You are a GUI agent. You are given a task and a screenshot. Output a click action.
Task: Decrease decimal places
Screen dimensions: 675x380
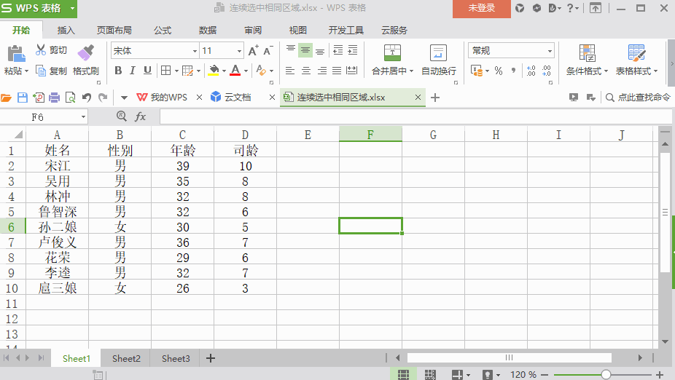(x=546, y=71)
